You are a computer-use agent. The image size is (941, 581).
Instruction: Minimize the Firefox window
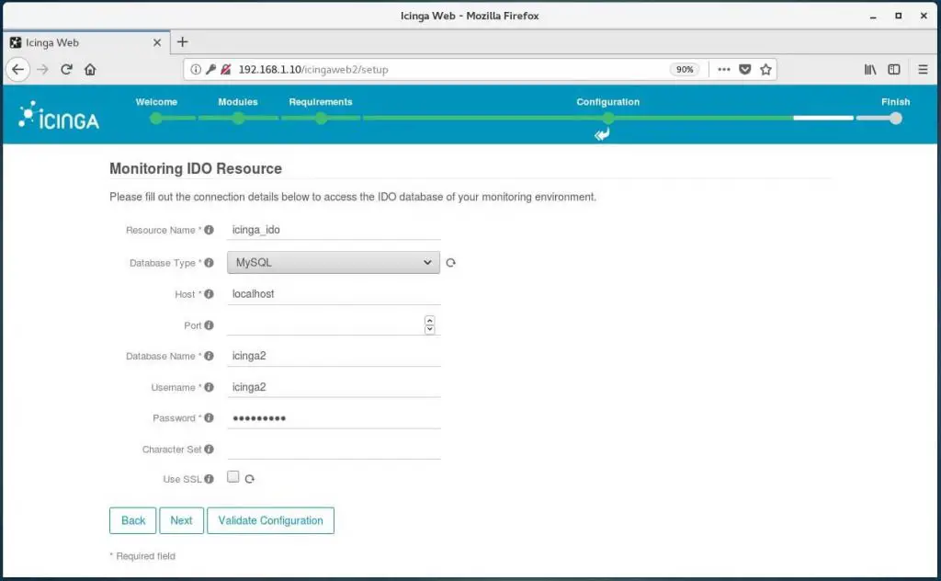point(873,17)
